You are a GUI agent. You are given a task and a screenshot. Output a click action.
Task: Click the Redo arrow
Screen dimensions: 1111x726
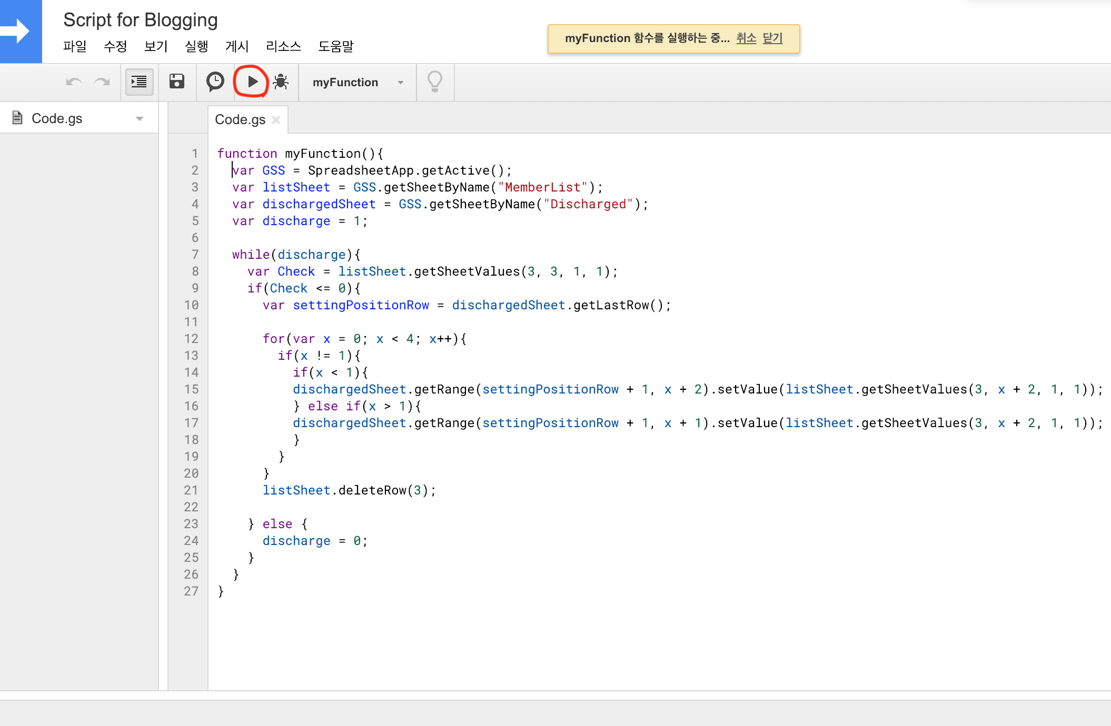coord(102,82)
